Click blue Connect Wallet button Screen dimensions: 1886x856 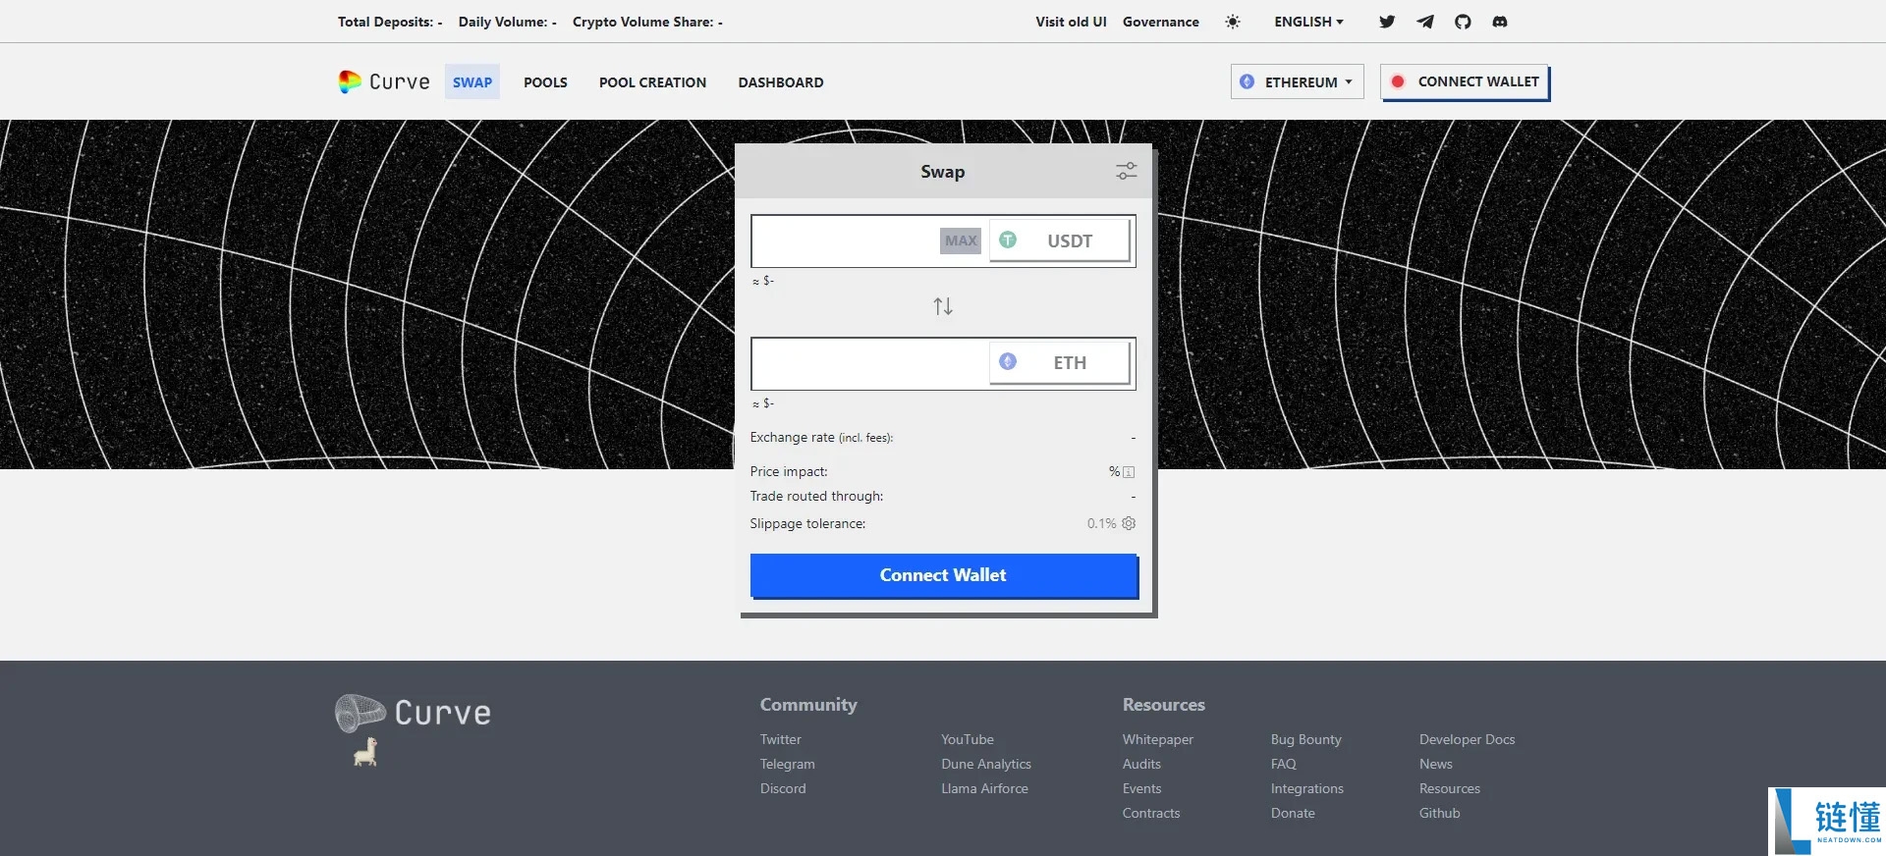pyautogui.click(x=943, y=575)
